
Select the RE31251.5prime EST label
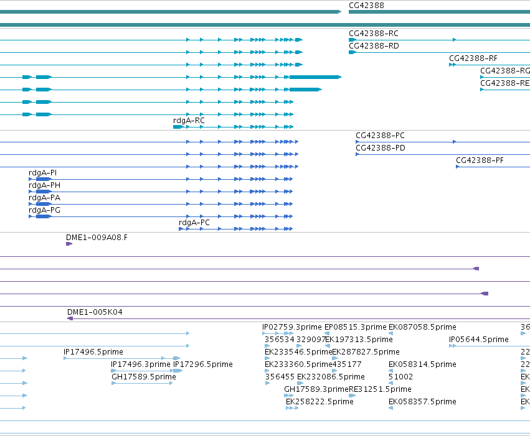[x=381, y=389]
